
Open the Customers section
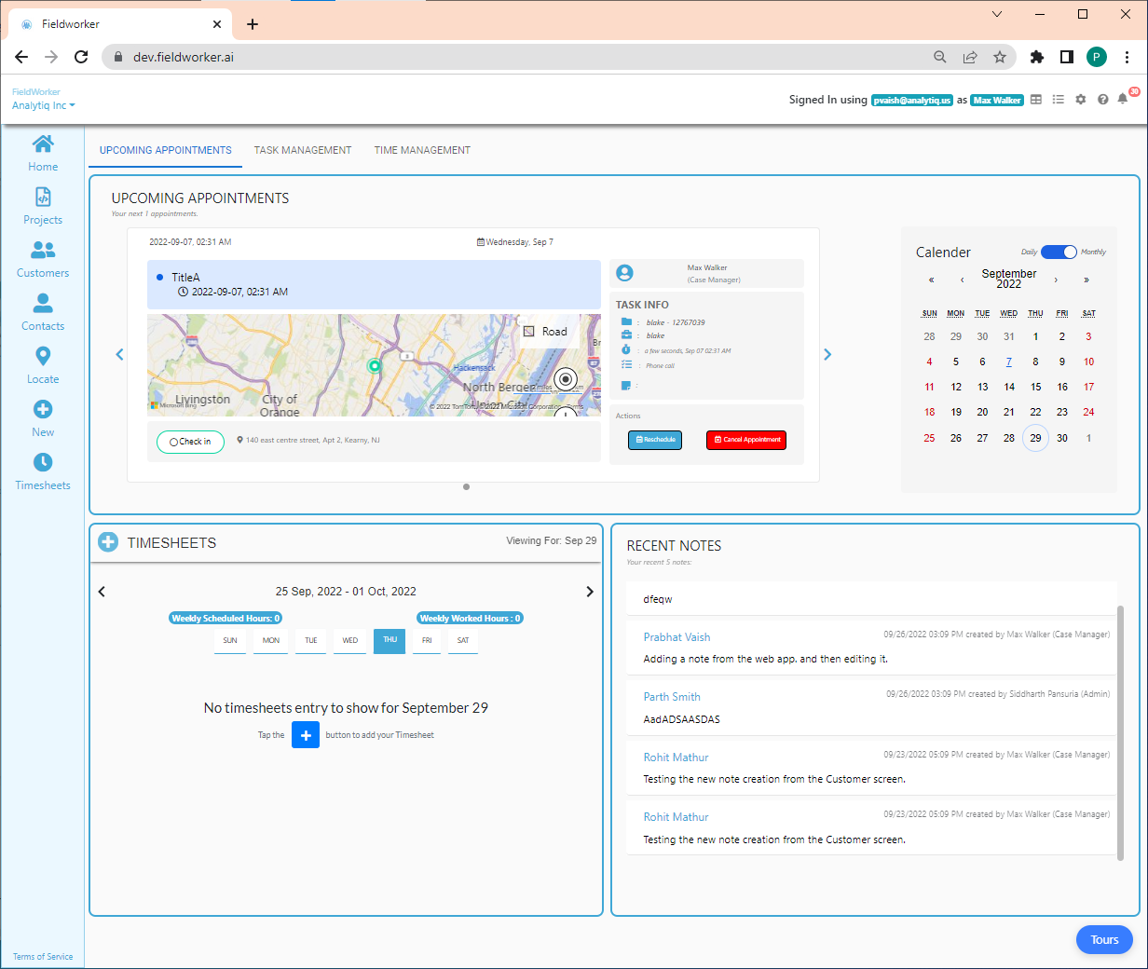(43, 258)
